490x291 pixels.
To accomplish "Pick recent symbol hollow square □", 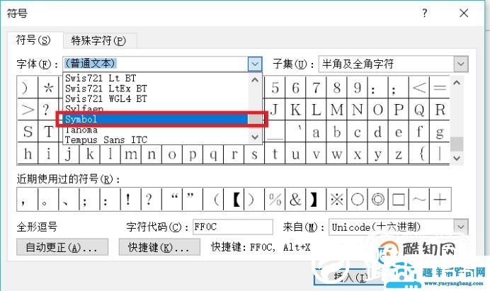I will 399,200.
